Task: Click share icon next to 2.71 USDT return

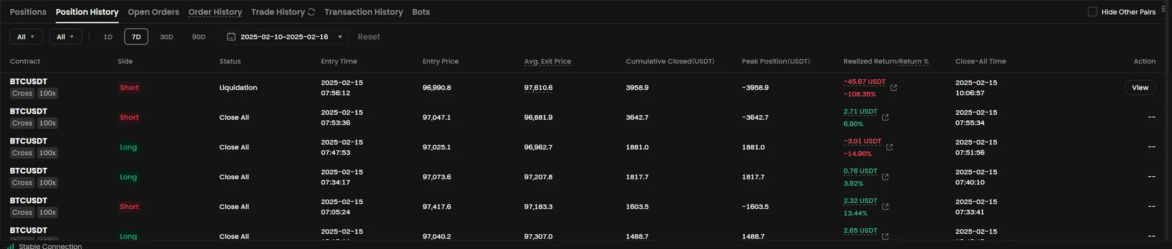Action: point(885,117)
